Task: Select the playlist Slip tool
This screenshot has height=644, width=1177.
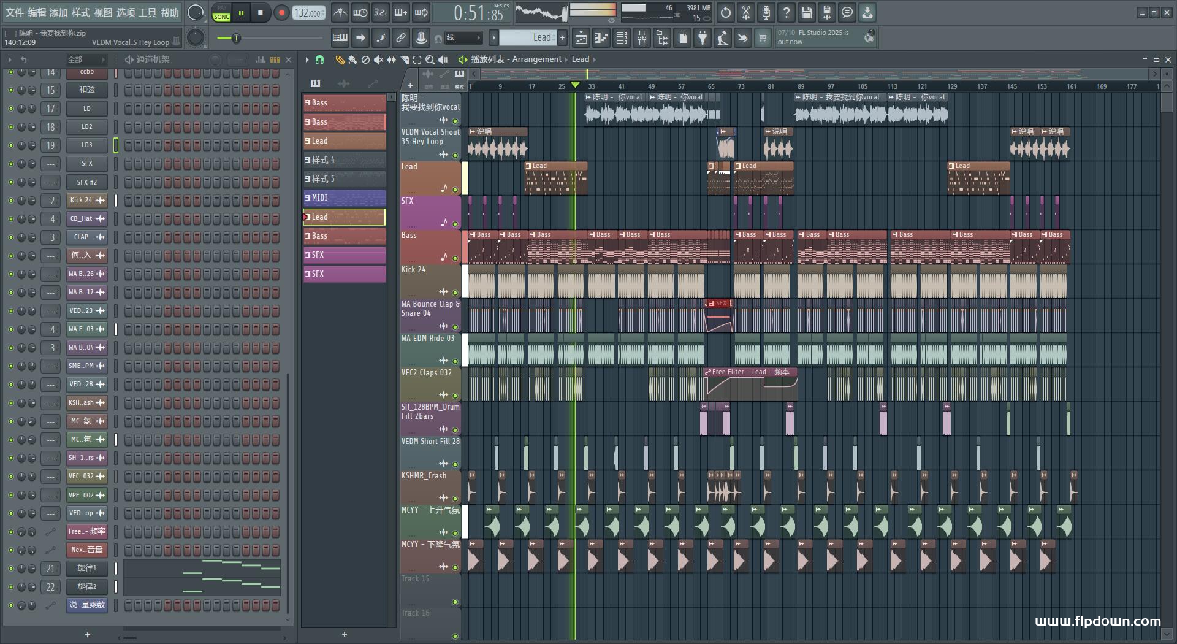Action: pos(391,59)
